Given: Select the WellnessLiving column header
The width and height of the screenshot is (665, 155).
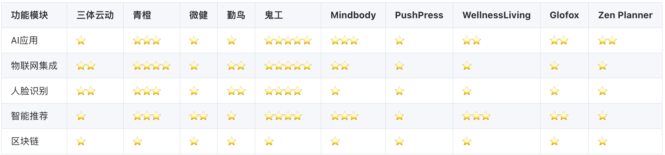Looking at the screenshot, I should coord(496,15).
